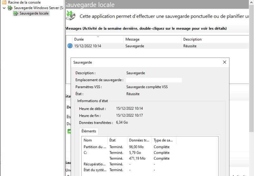Select the Récupératio... row
The width and height of the screenshot is (254, 176).
pyautogui.click(x=150, y=164)
